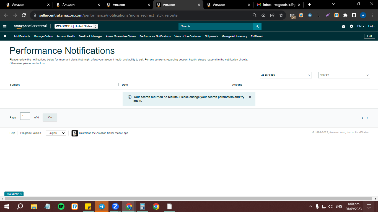Click the search magnifier button
378x212 pixels.
click(257, 26)
